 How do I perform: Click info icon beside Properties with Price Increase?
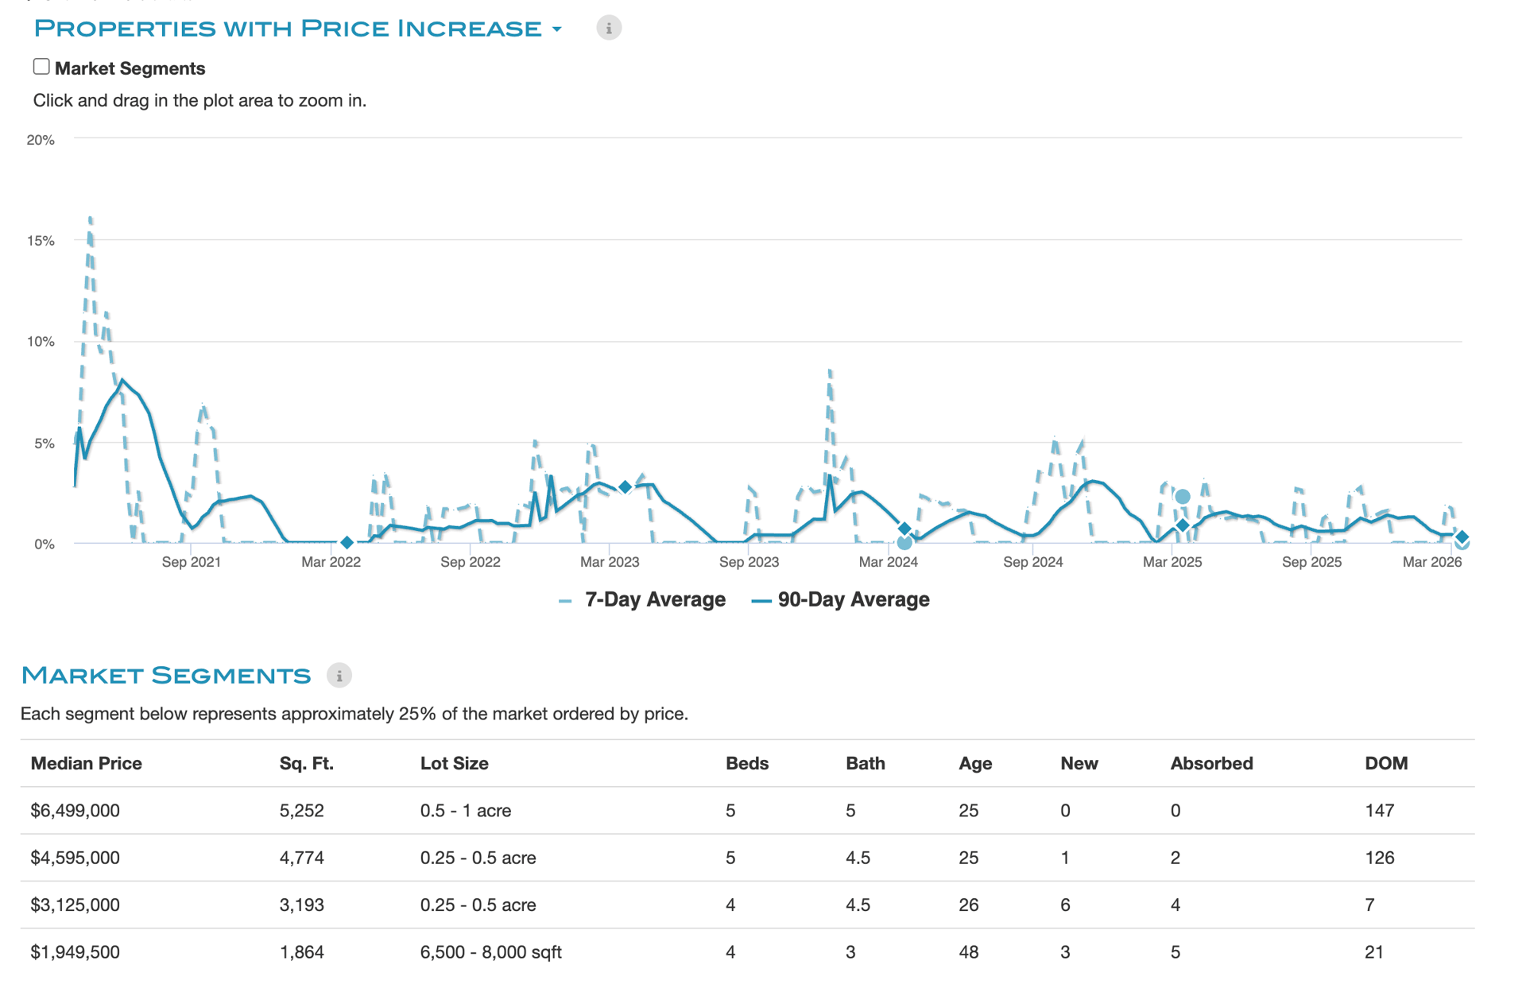coord(609,28)
